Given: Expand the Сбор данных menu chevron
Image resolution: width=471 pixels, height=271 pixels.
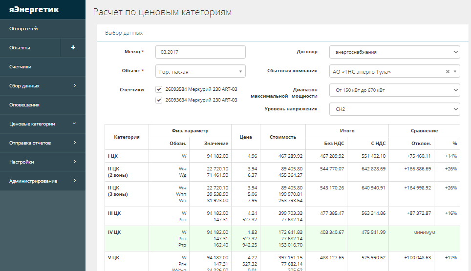Looking at the screenshot, I should pyautogui.click(x=74, y=85).
